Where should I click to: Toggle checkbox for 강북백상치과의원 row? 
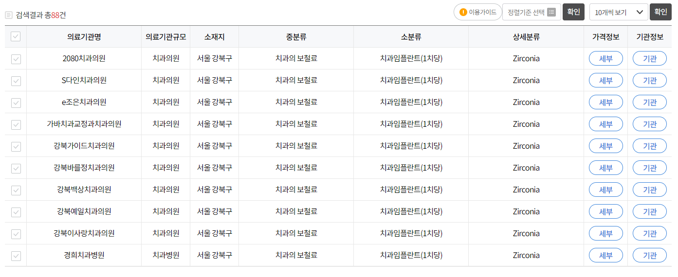click(16, 190)
